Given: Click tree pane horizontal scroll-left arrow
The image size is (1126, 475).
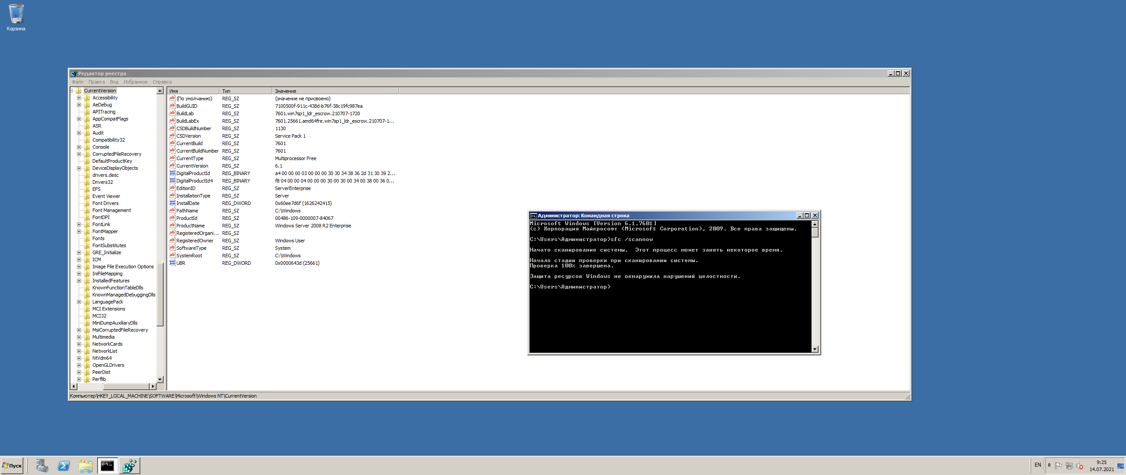Looking at the screenshot, I should [x=74, y=386].
